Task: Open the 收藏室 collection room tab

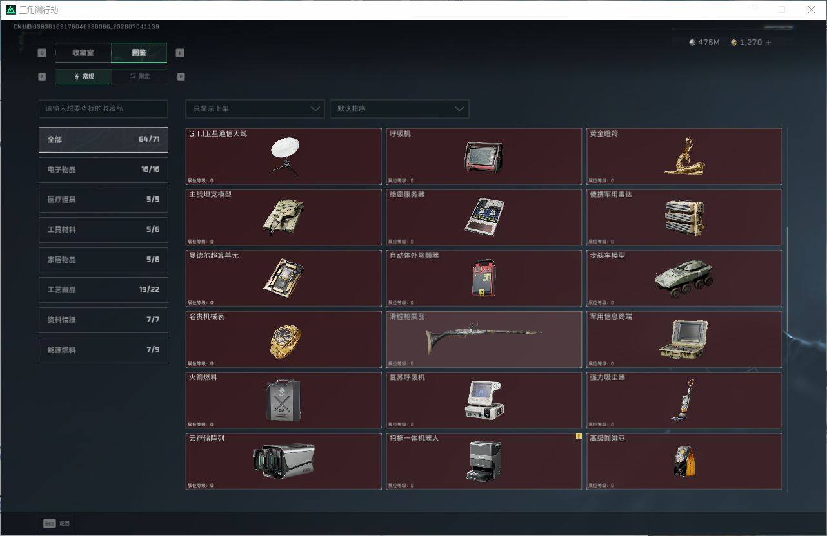Action: (x=83, y=53)
